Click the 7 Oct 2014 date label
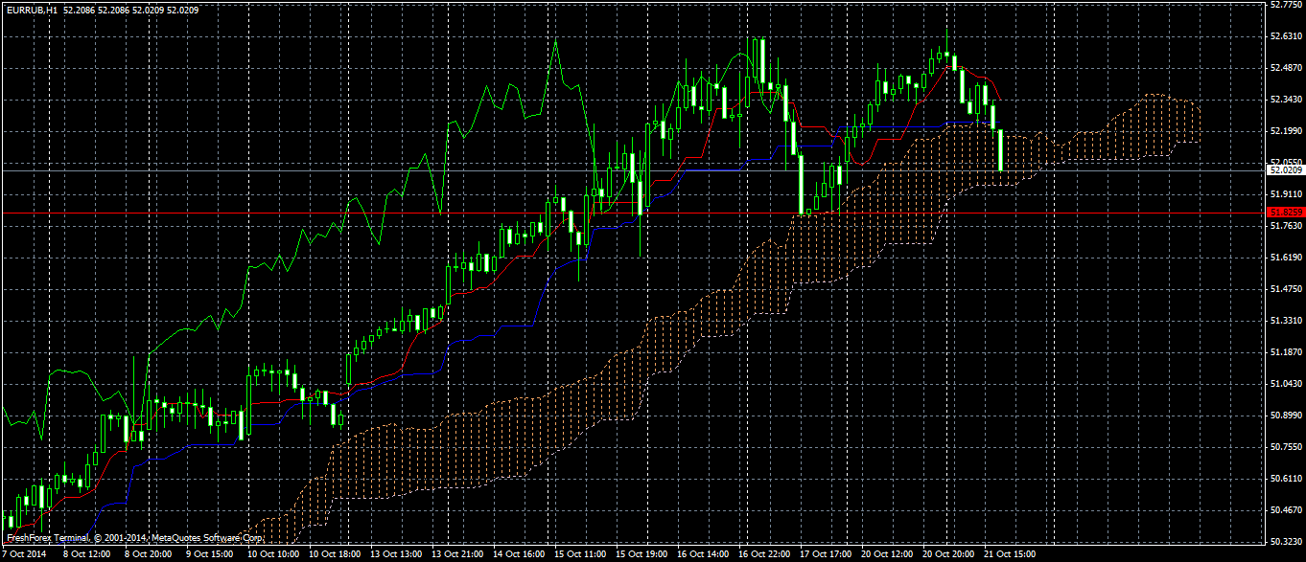Screen dimensions: 1306x562 [24, 554]
